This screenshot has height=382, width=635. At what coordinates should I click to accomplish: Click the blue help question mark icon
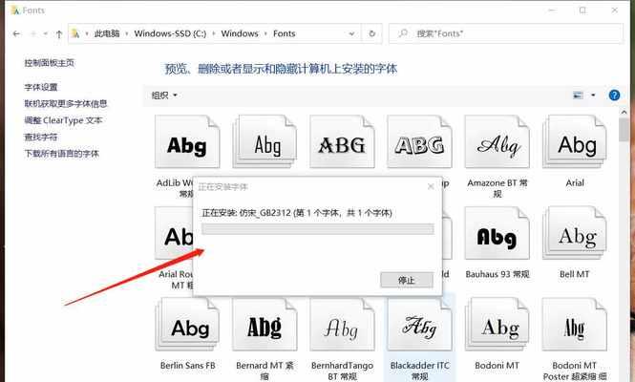pyautogui.click(x=614, y=95)
